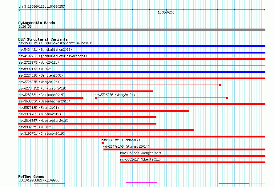
Task: Select nsv3374761 (Audano2019) variant label
Action: tap(40, 114)
